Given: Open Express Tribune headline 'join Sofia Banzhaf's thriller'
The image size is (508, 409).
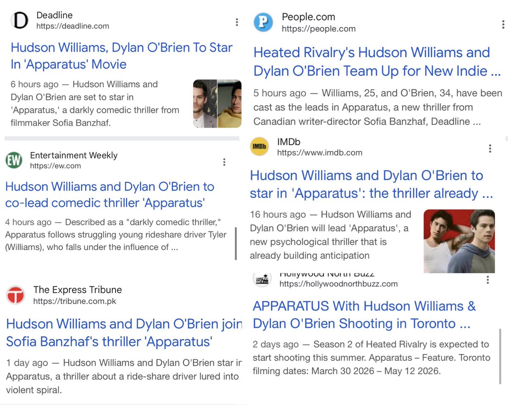Looking at the screenshot, I should pyautogui.click(x=124, y=332).
